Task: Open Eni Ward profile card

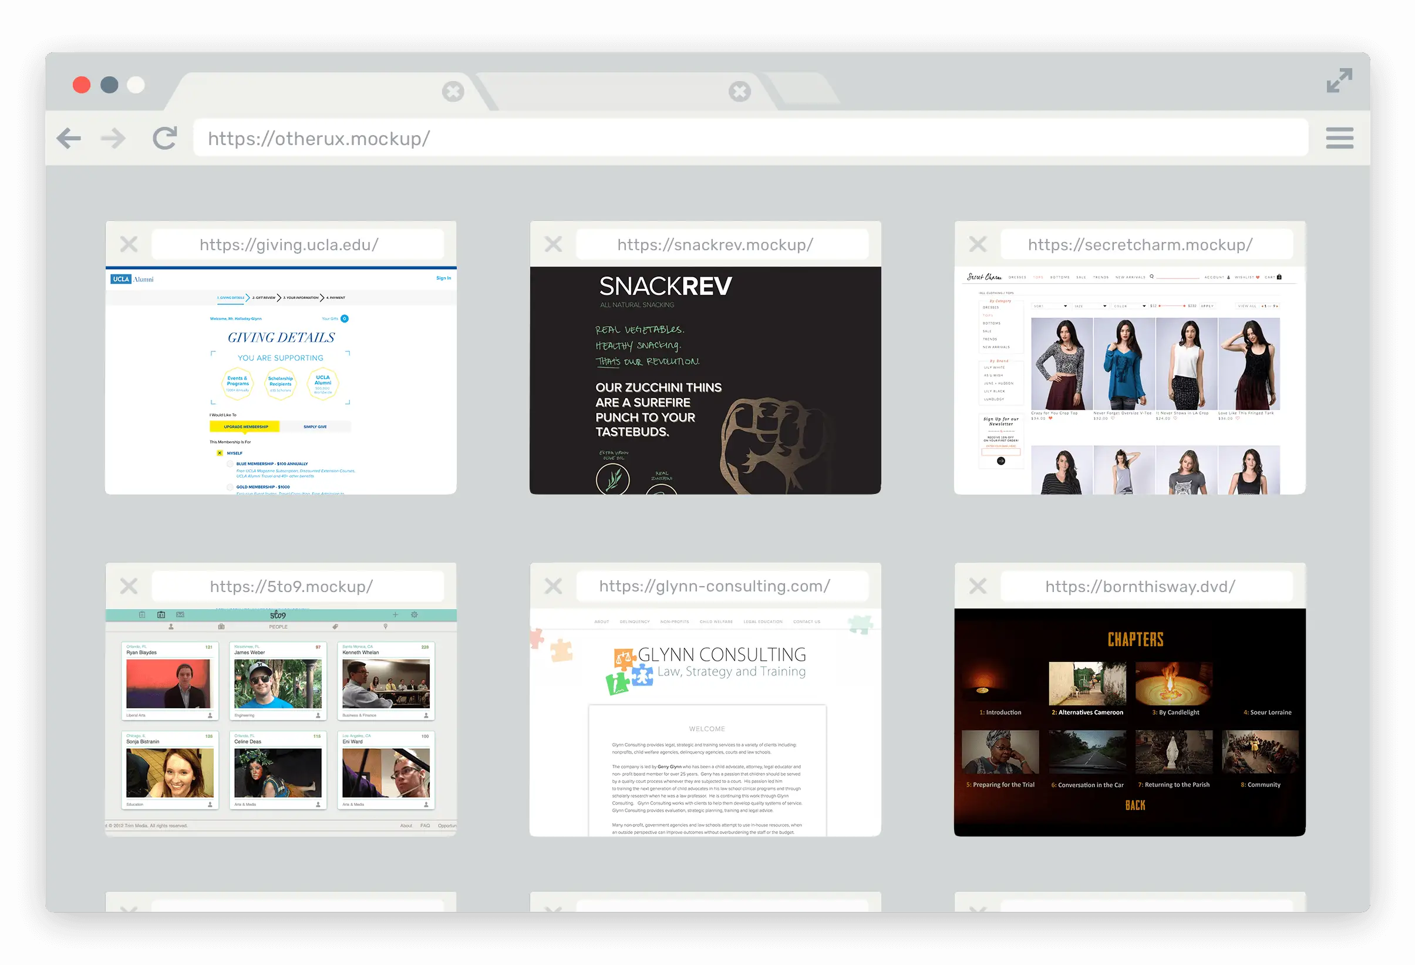Action: click(386, 770)
